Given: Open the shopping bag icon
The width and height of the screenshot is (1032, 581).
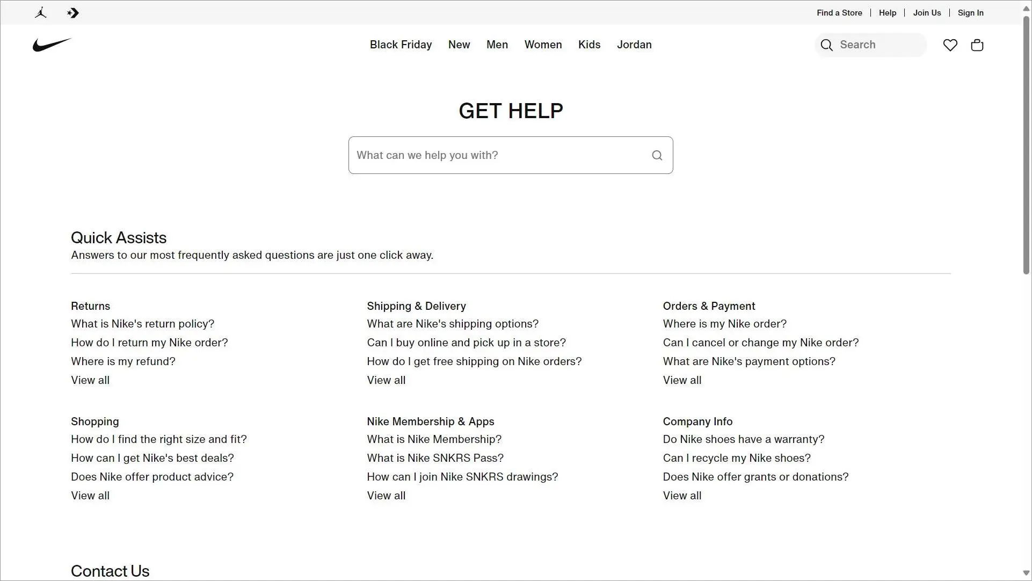Looking at the screenshot, I should click(x=977, y=45).
